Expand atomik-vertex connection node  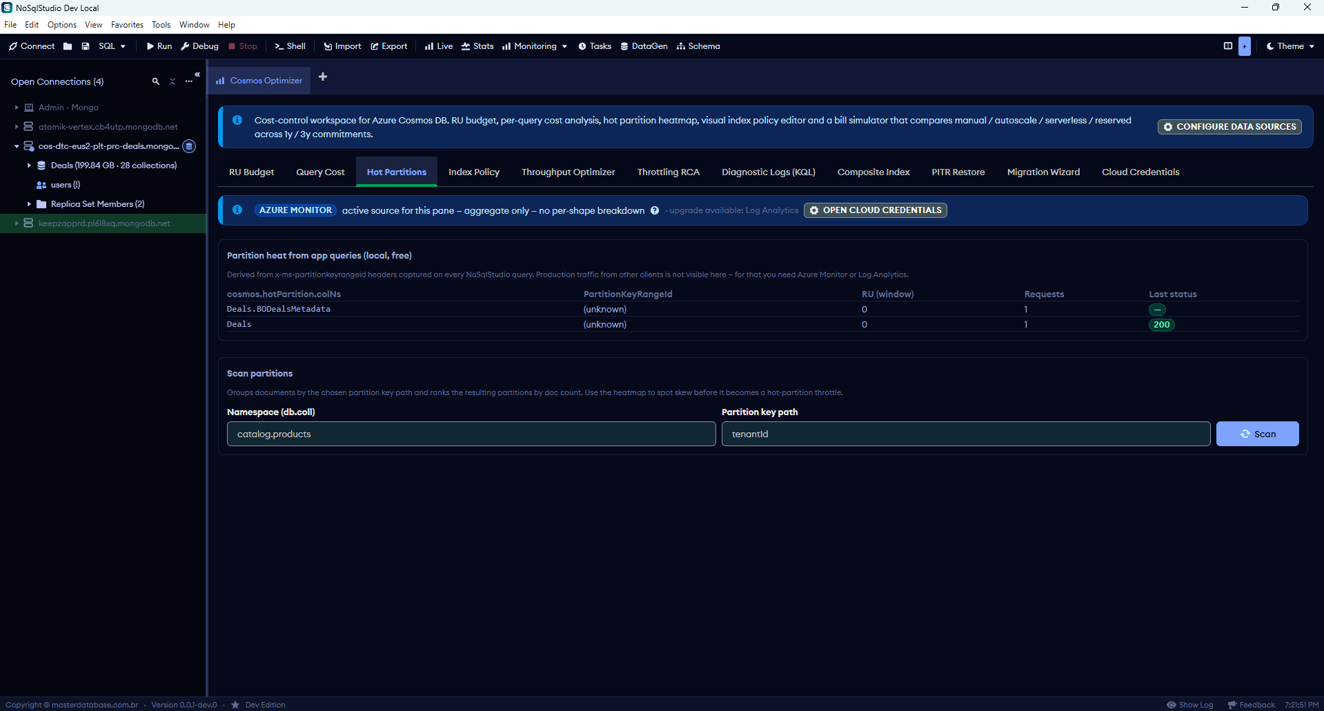point(17,127)
